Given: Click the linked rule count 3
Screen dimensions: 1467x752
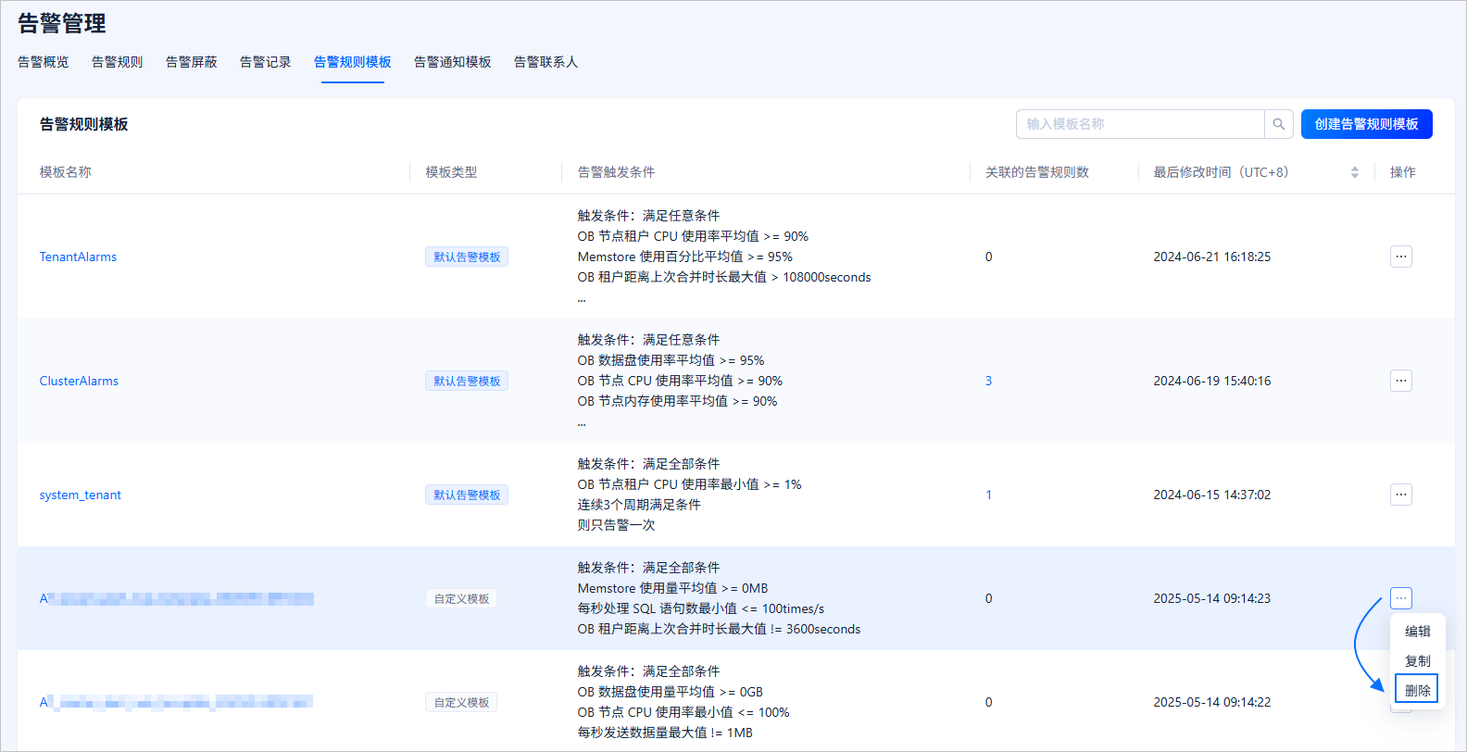Looking at the screenshot, I should (x=988, y=381).
